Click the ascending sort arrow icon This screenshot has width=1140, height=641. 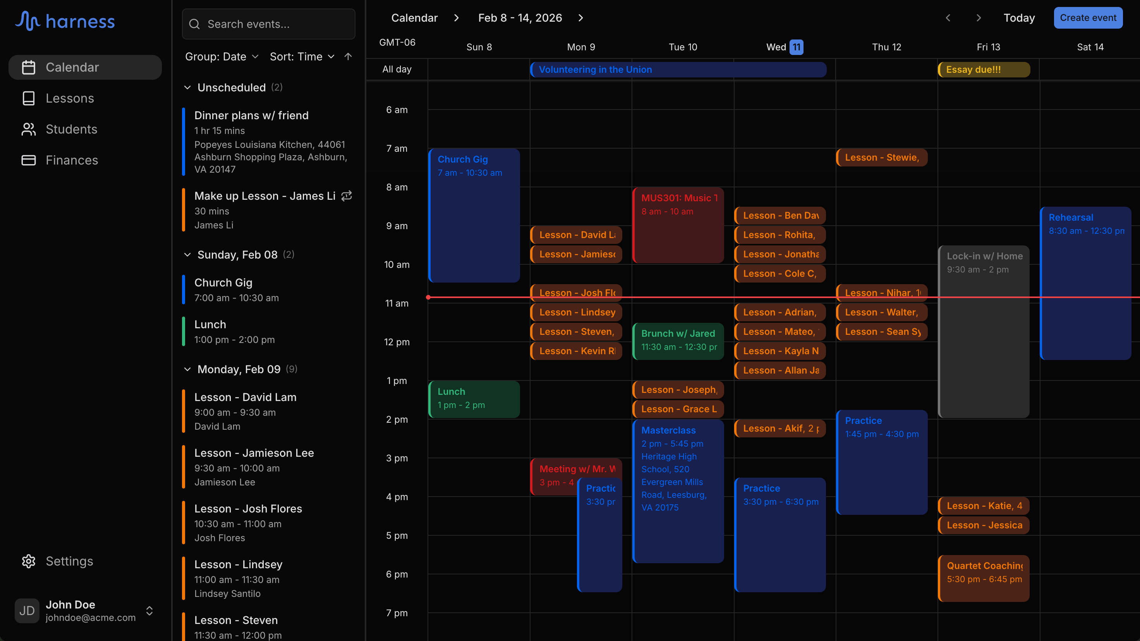pos(348,57)
